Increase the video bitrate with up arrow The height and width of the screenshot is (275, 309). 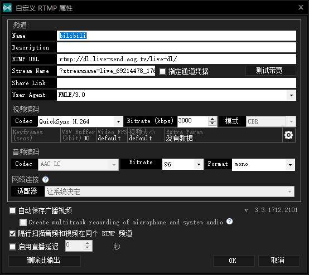213,119
